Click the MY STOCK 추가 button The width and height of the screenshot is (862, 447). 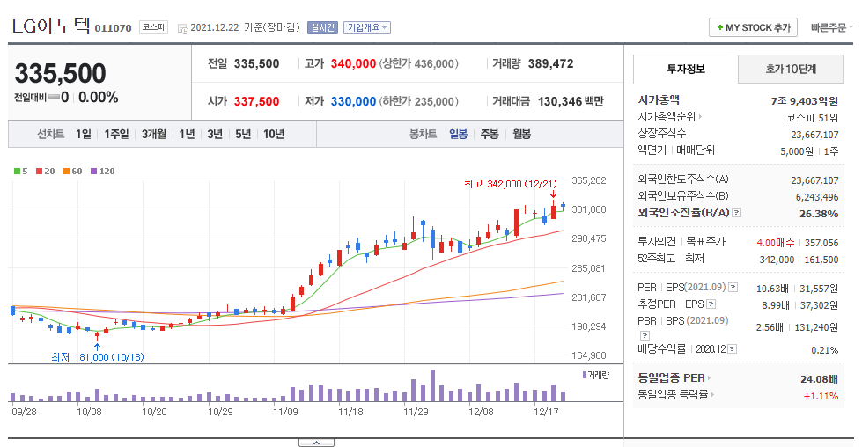[x=753, y=27]
